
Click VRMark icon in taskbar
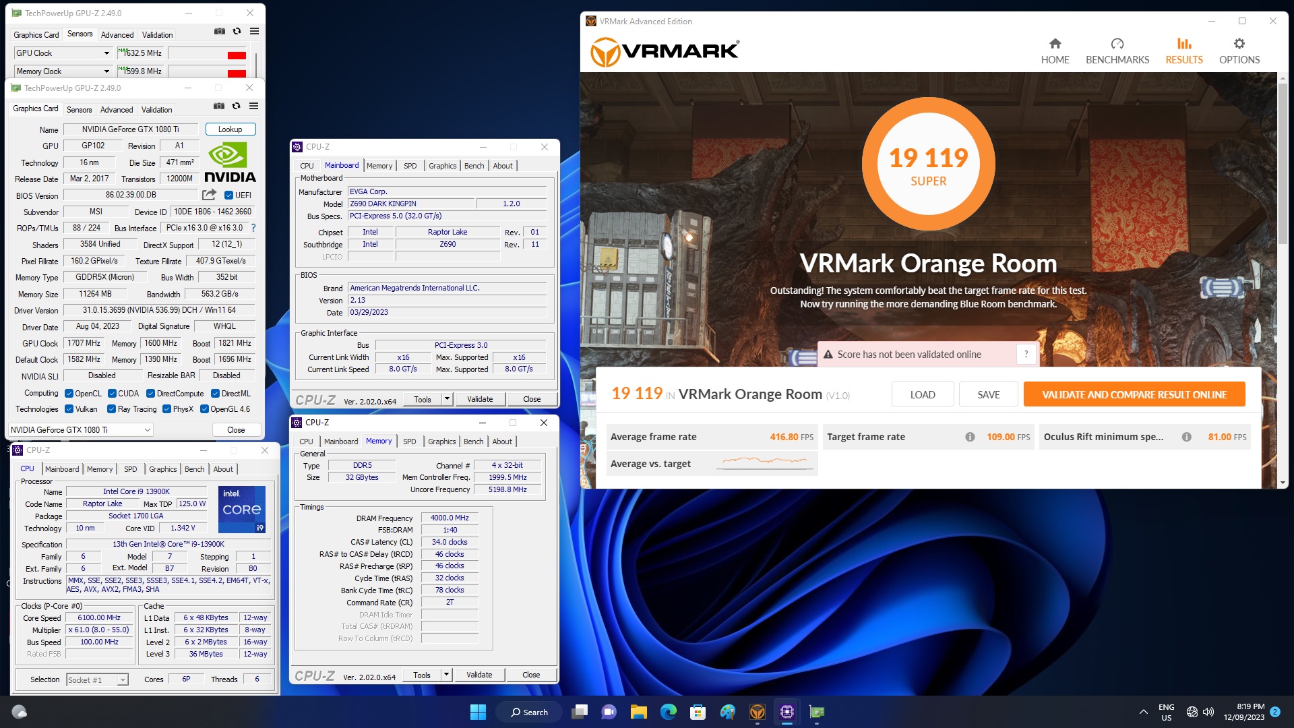pos(757,712)
